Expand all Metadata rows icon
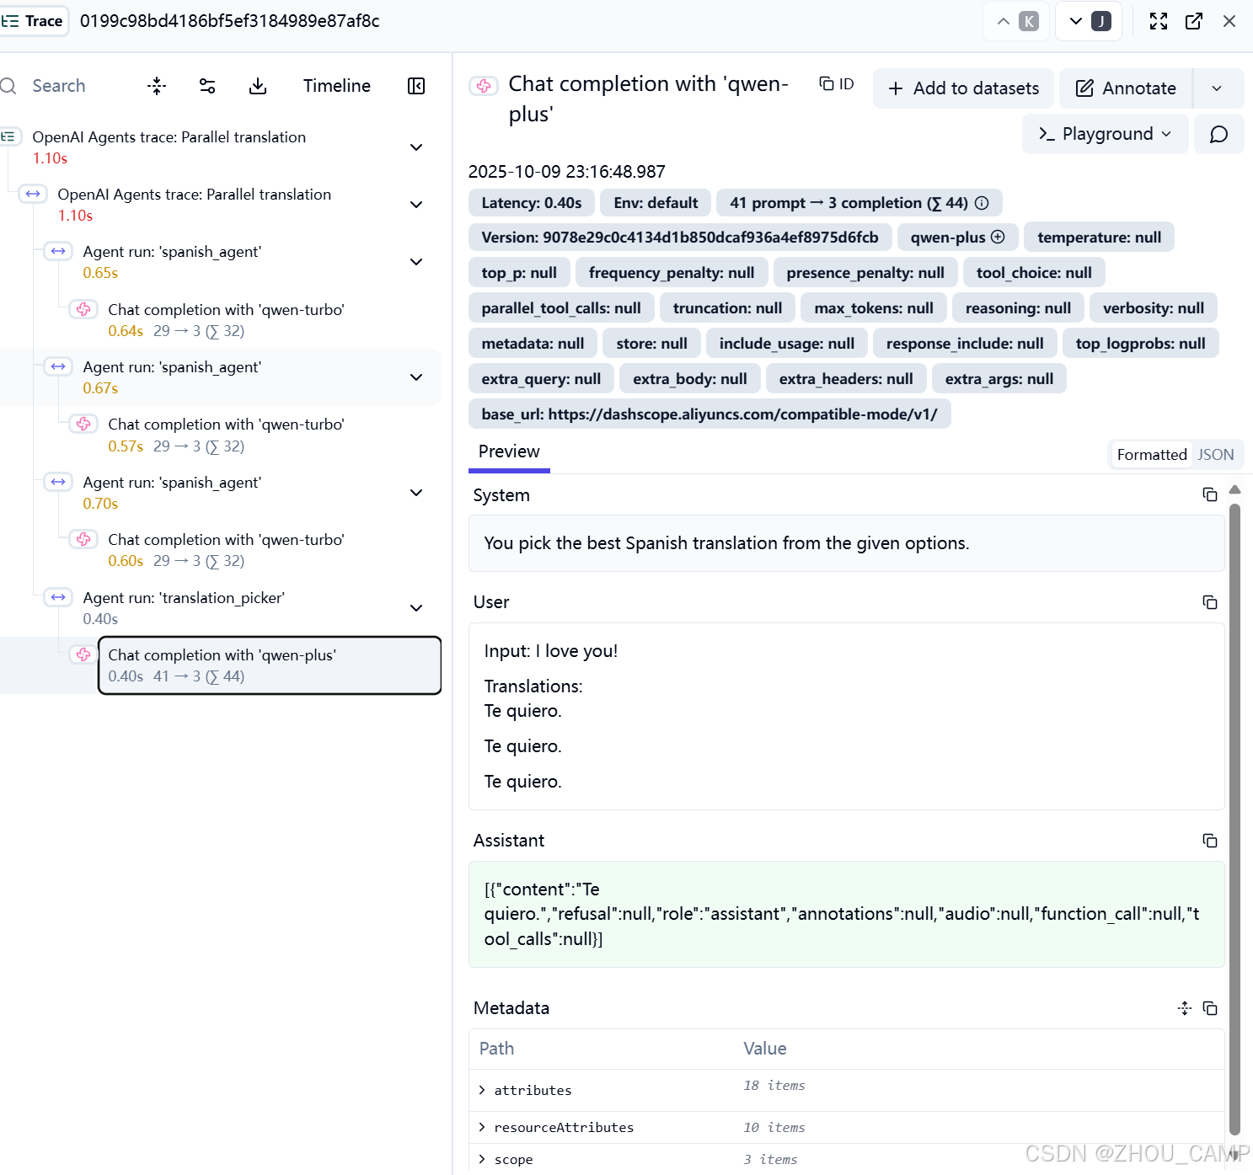This screenshot has height=1175, width=1253. coord(1185,1008)
